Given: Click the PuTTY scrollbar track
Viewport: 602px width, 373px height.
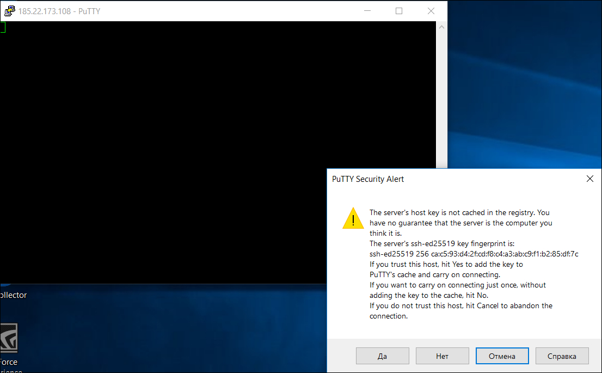Looking at the screenshot, I should coord(441,98).
